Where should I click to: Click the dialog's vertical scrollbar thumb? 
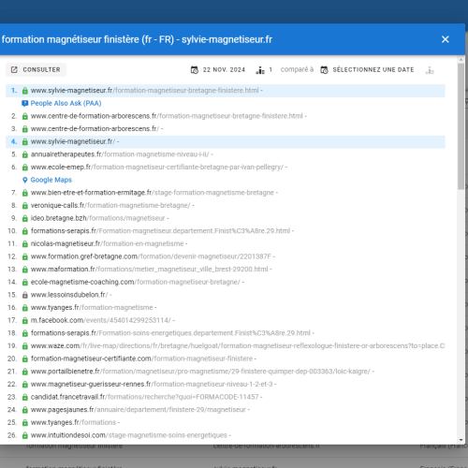pyautogui.click(x=461, y=126)
